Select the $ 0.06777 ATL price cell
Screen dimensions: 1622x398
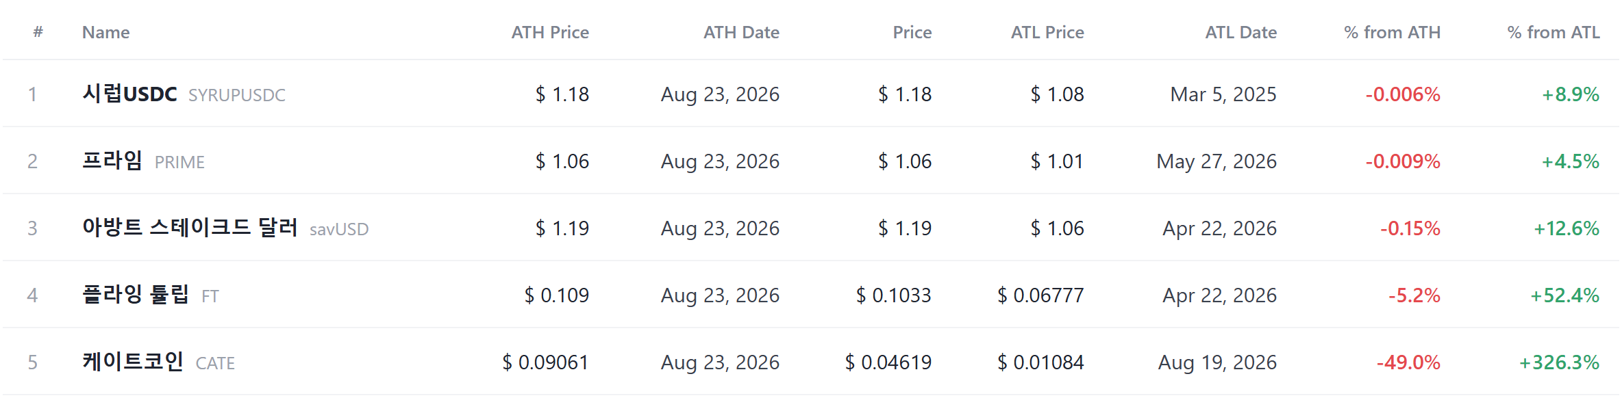(x=1040, y=295)
